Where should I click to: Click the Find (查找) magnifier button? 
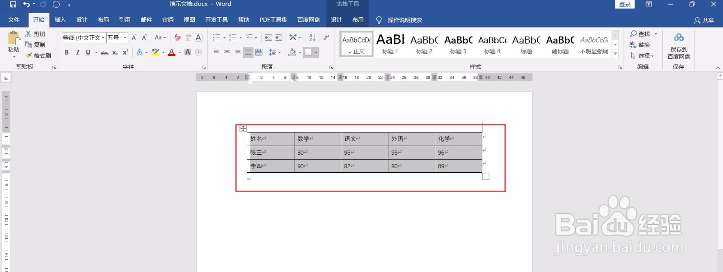click(x=640, y=34)
